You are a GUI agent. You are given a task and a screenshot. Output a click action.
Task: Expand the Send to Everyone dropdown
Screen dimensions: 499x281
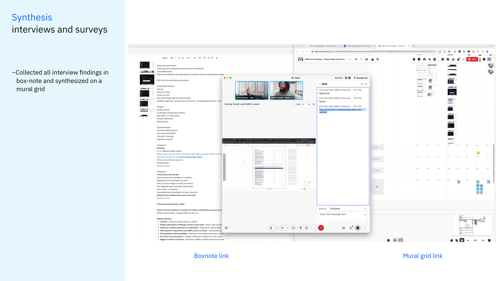click(348, 209)
